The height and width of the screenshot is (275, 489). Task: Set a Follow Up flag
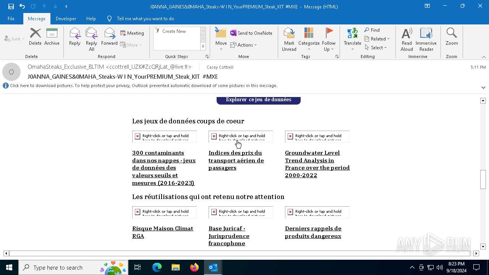click(329, 39)
